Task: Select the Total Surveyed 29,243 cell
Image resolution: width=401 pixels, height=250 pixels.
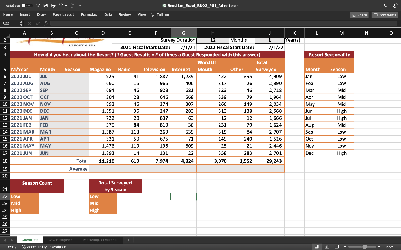Action: pyautogui.click(x=269, y=161)
